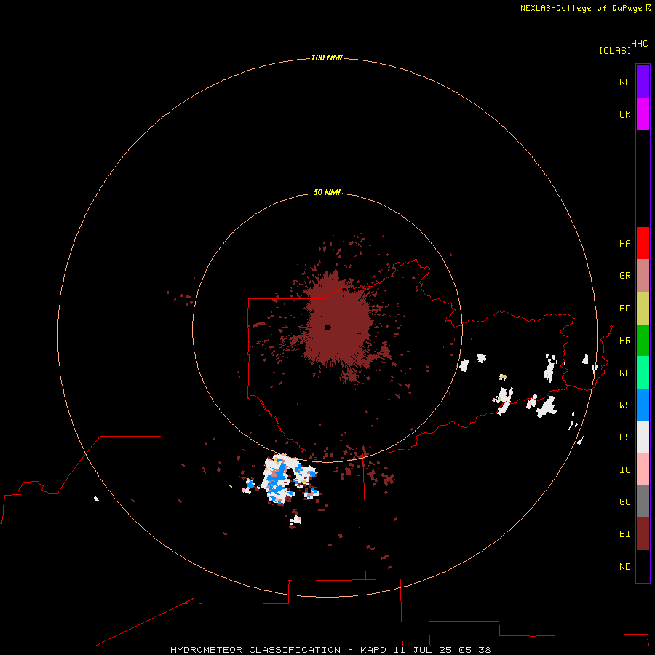Click the RF legend label

625,82
